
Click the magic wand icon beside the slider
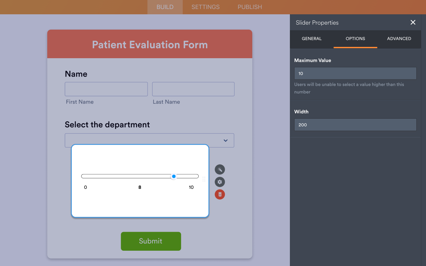click(220, 169)
